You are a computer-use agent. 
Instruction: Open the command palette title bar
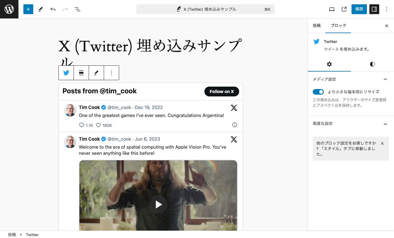(205, 9)
